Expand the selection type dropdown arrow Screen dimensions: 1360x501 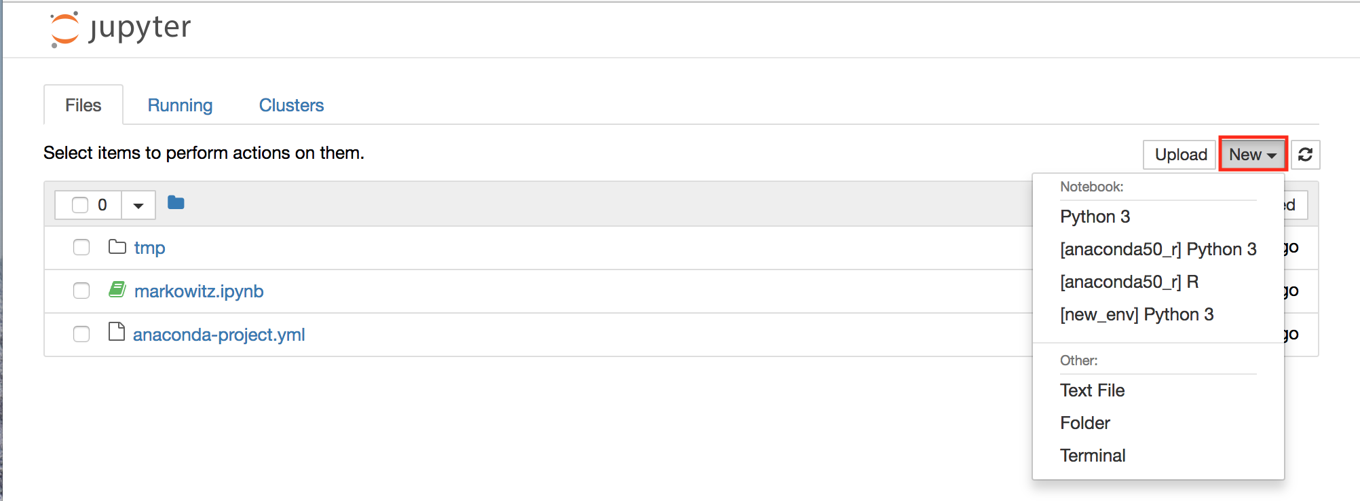pyautogui.click(x=138, y=205)
